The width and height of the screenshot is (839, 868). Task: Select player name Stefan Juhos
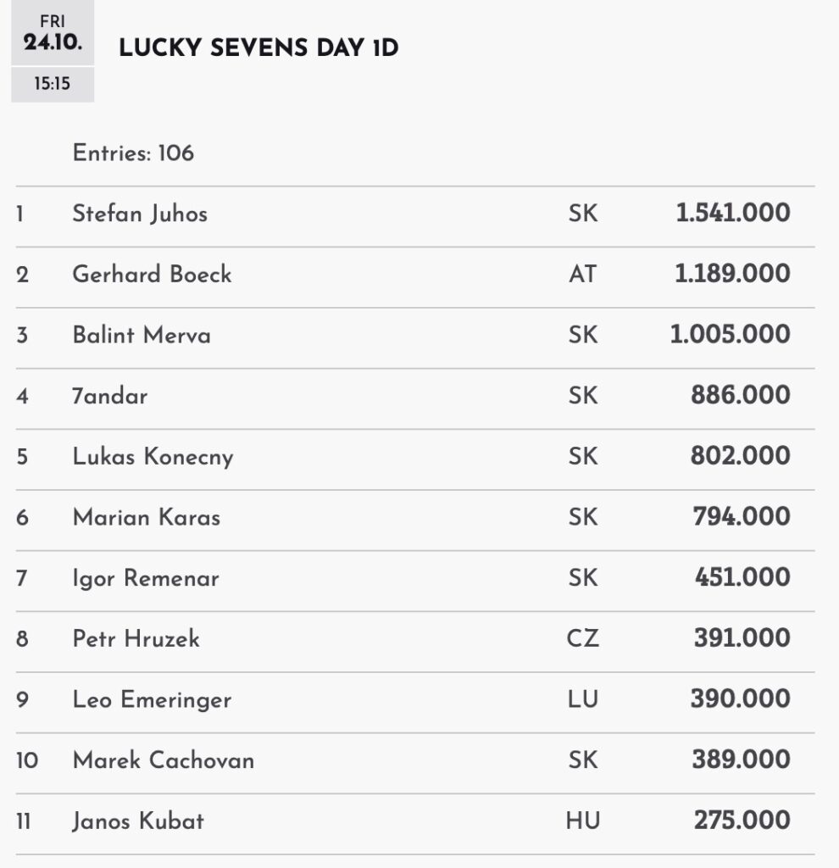[140, 214]
